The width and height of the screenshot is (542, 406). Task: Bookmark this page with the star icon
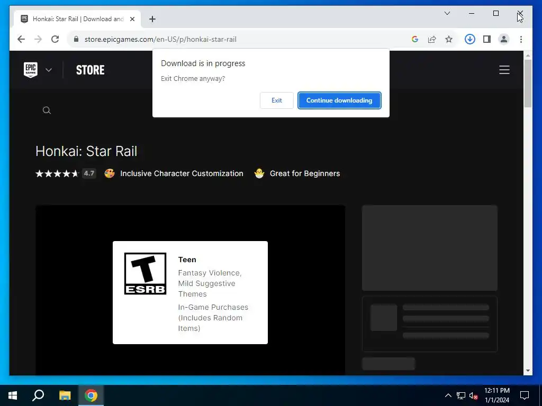pos(449,39)
